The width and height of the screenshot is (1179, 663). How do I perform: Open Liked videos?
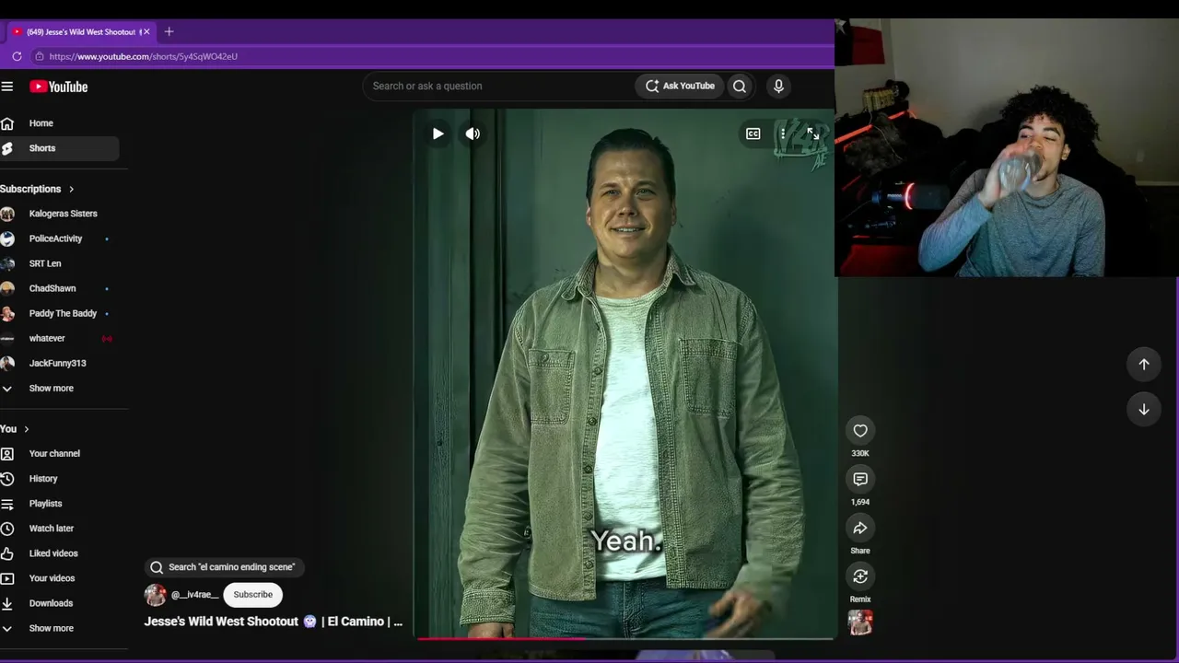click(60, 553)
